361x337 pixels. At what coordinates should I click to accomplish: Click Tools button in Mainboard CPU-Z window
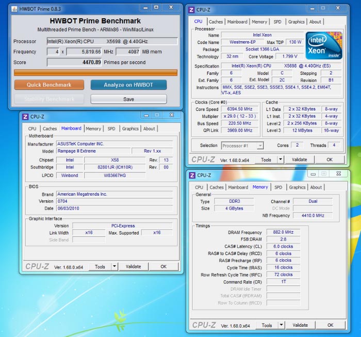(x=100, y=266)
